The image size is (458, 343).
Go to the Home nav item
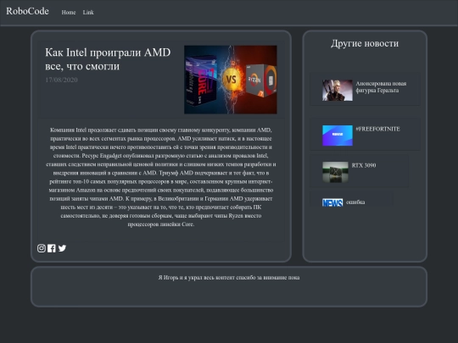click(69, 12)
